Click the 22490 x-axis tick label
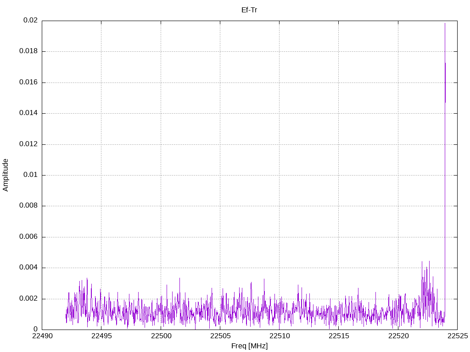This screenshot has width=470, height=352. click(x=42, y=336)
